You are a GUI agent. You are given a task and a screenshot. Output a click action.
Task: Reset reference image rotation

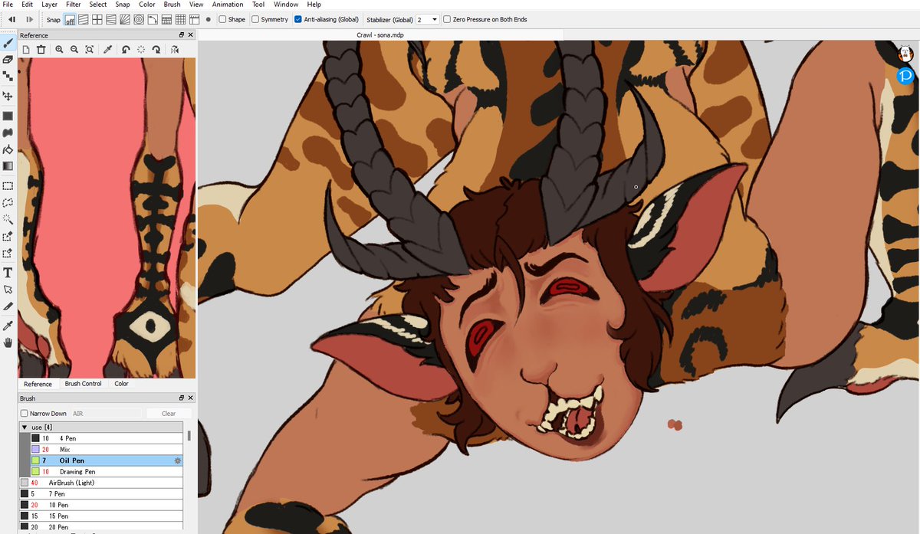pos(141,49)
